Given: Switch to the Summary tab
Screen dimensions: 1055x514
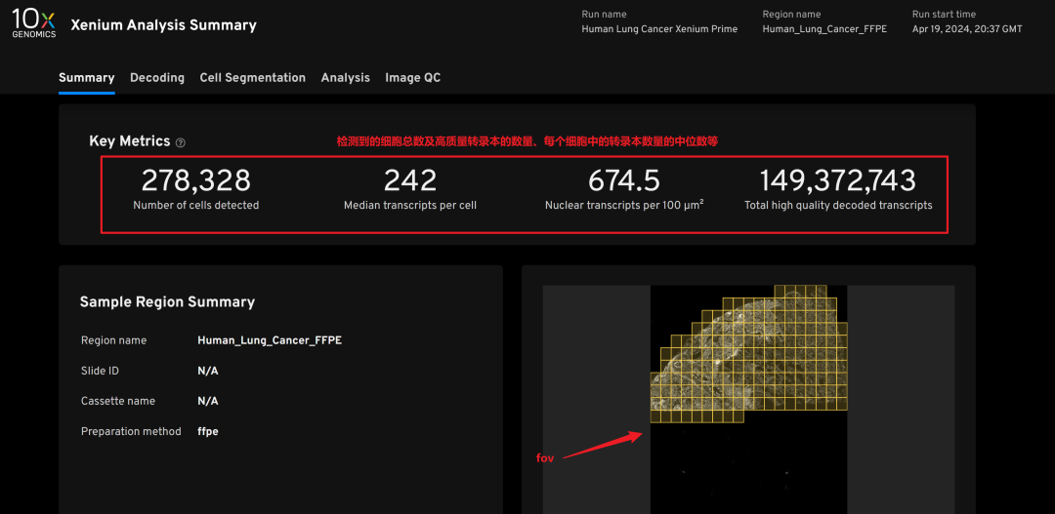Looking at the screenshot, I should click(86, 78).
